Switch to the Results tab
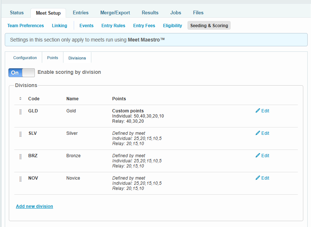The image size is (311, 227). click(x=150, y=13)
